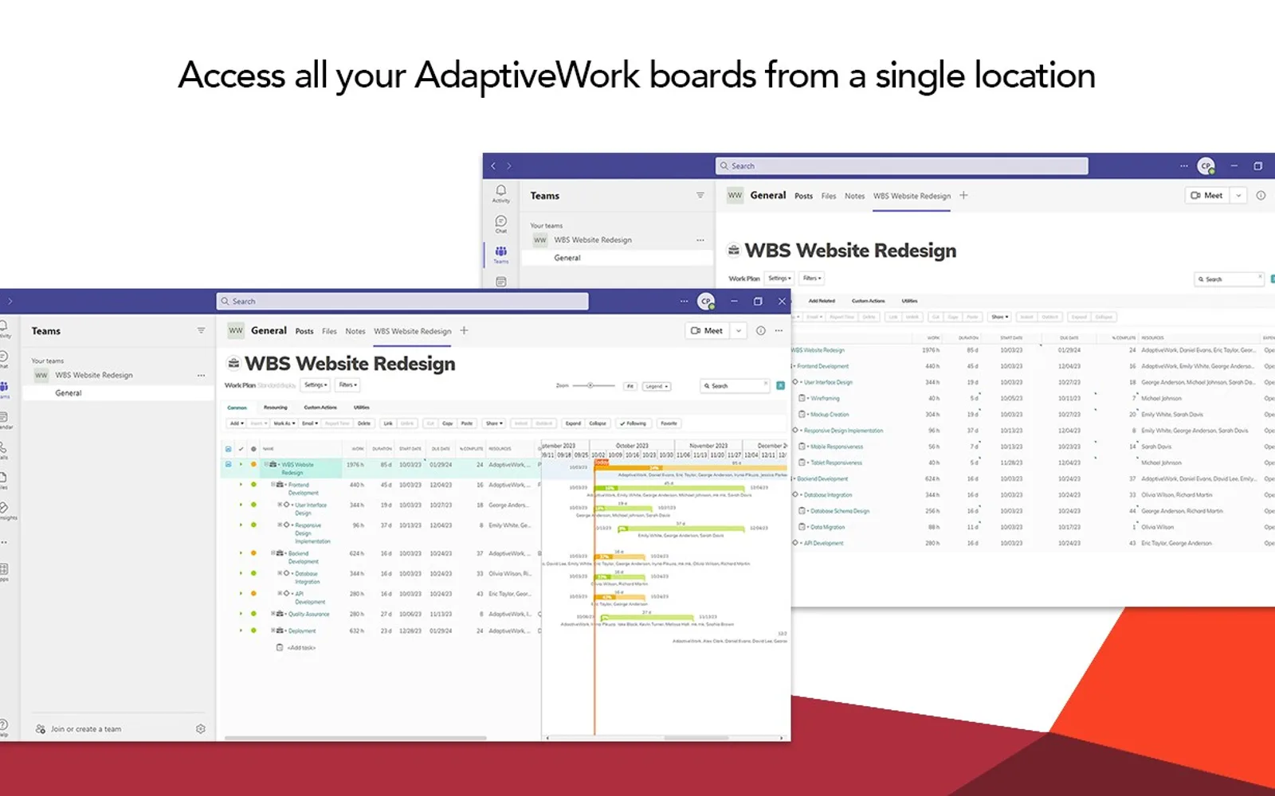
Task: Select the General channel in the back window
Action: 617,258
